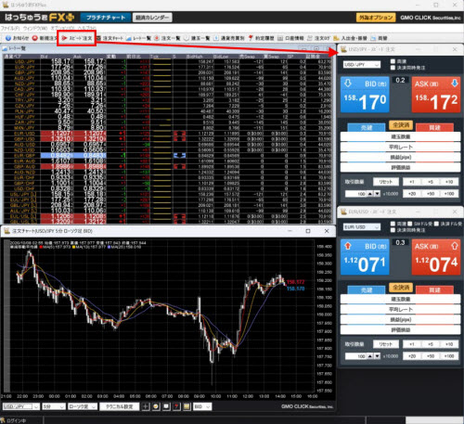Add +10 quantity in USD/JPY panel
464x424 pixels.
pyautogui.click(x=449, y=182)
